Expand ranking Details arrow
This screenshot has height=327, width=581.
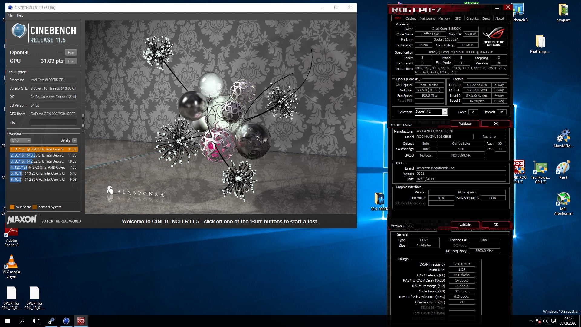[x=75, y=140]
